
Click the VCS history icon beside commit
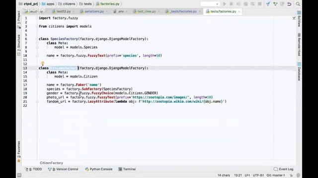point(282,4)
